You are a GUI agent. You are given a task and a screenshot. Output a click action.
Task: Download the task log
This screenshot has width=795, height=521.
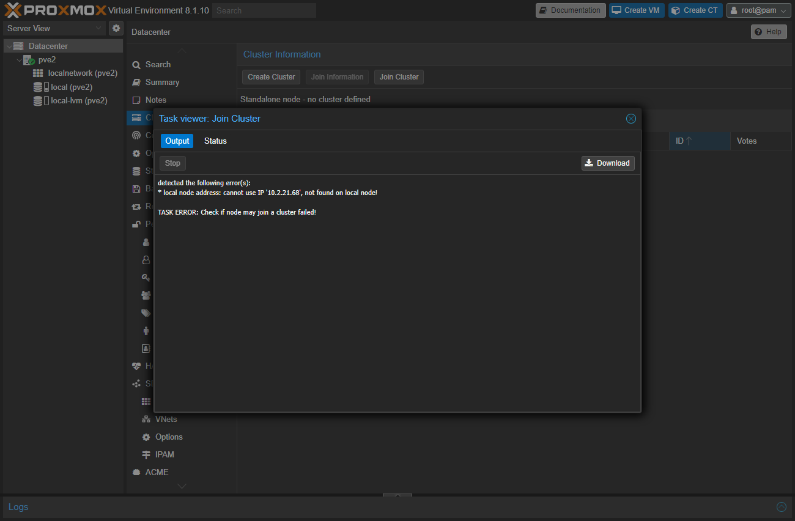(x=608, y=163)
